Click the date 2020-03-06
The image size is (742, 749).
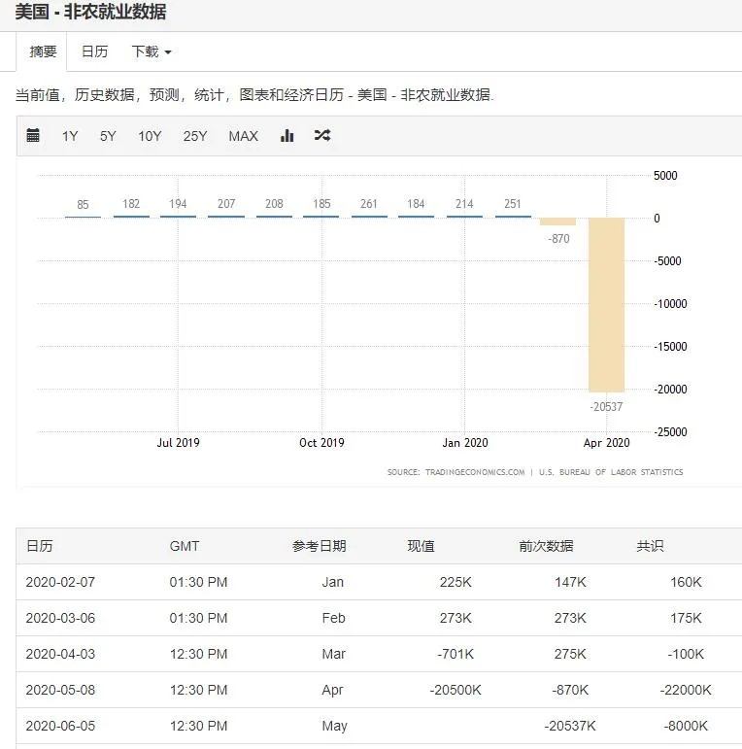60,618
